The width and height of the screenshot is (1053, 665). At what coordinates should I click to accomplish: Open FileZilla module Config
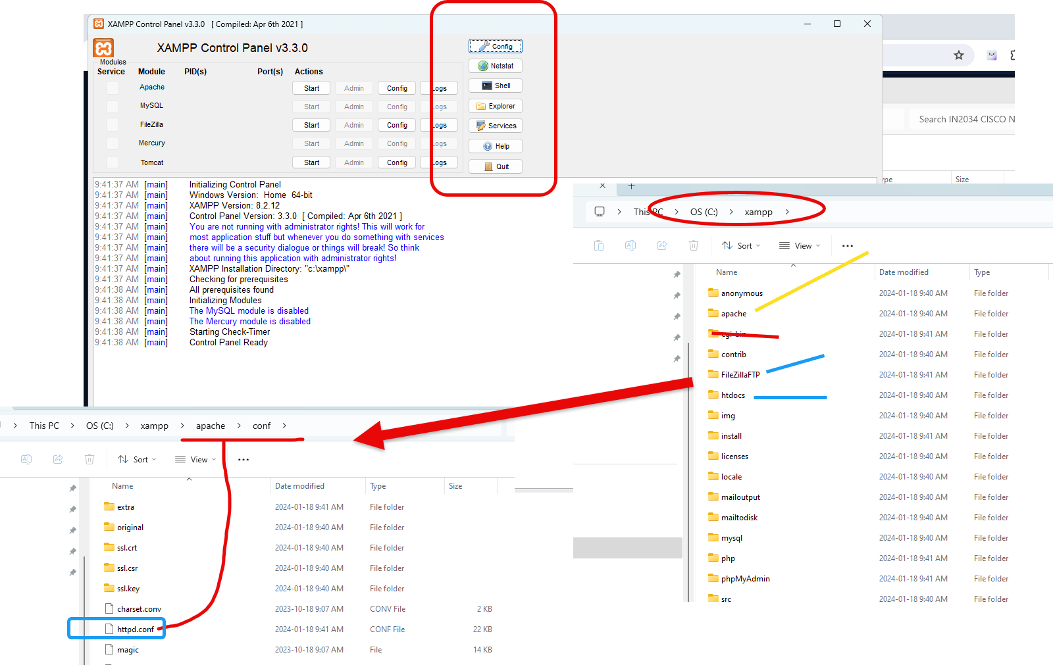click(397, 125)
